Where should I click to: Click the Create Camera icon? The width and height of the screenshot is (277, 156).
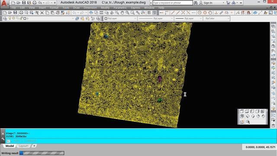point(242,122)
